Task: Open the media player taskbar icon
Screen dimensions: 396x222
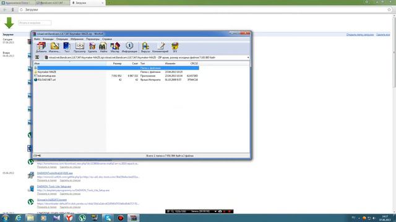Action: tap(43, 218)
